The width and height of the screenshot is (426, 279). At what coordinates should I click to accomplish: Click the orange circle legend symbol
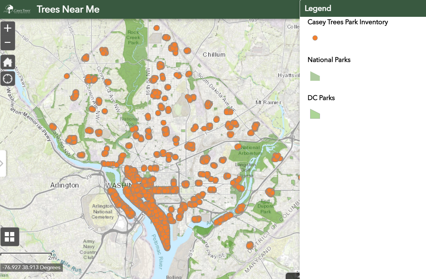coord(315,38)
